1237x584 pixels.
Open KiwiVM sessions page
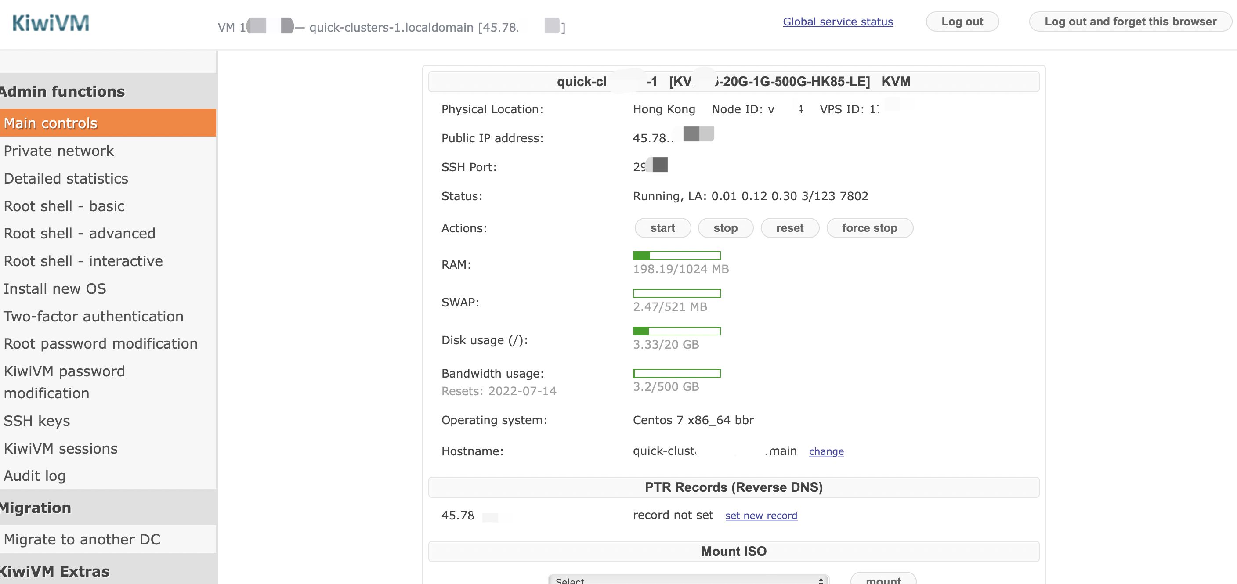pyautogui.click(x=108, y=448)
